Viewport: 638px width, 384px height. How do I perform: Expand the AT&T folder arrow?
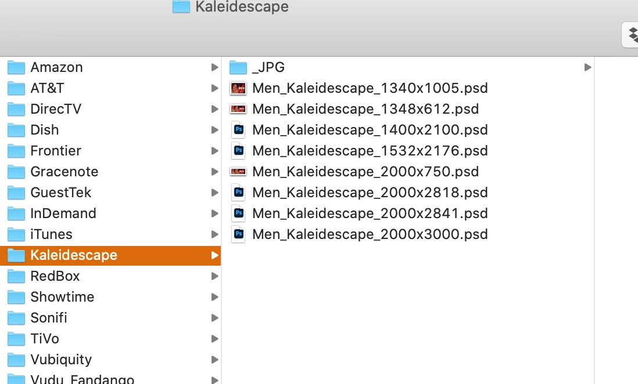[x=214, y=88]
